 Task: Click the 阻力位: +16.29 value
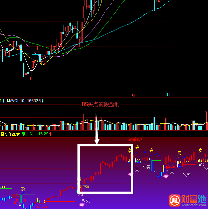35,134
